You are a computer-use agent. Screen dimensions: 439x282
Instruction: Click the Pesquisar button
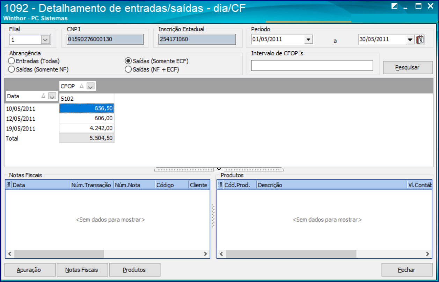(x=408, y=68)
